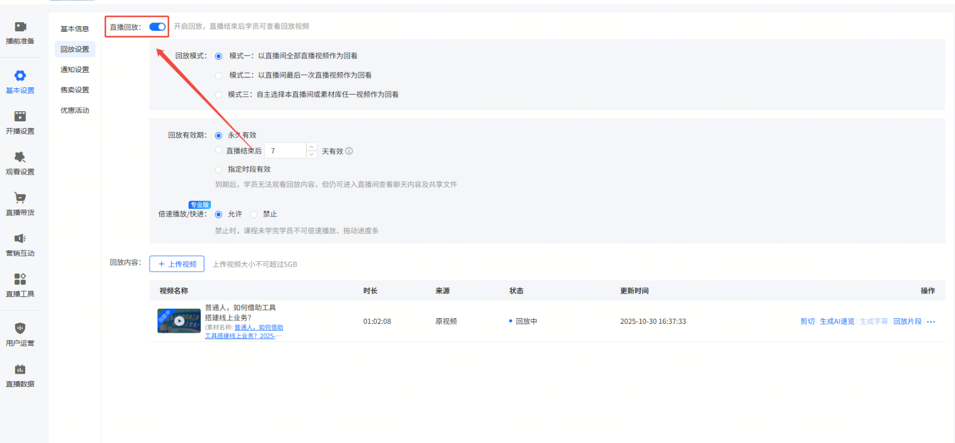The height and width of the screenshot is (443, 955).
Task: Select 禁止 for 倍速播放/快进
Action: pos(254,214)
